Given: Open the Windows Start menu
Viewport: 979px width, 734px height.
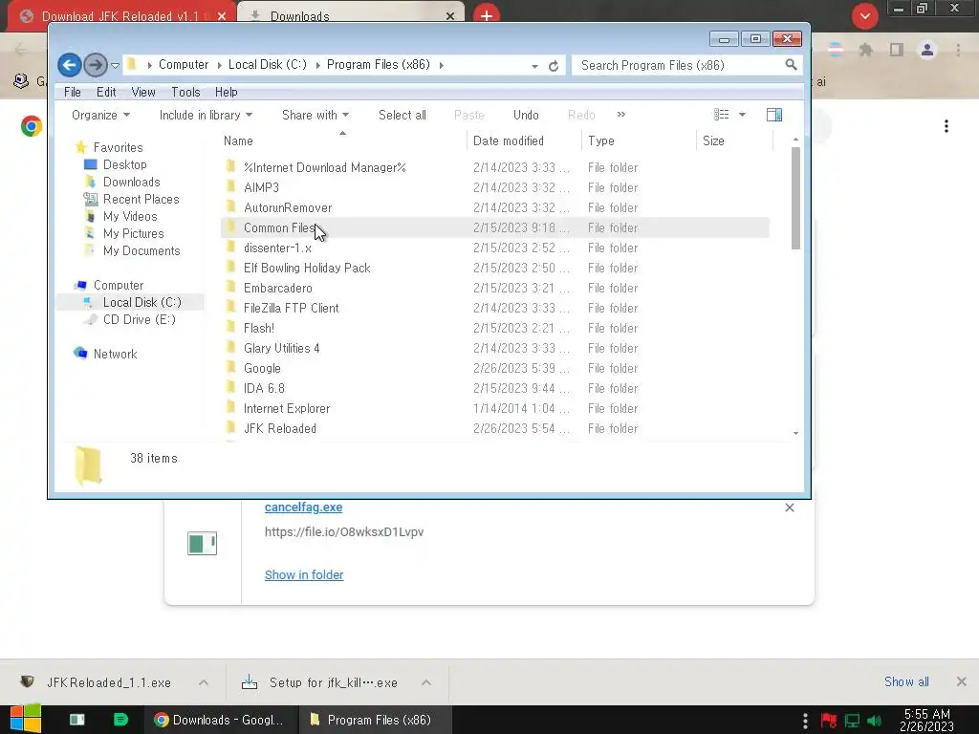Looking at the screenshot, I should [x=25, y=720].
